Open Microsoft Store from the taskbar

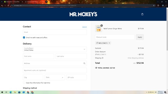coord(19,92)
